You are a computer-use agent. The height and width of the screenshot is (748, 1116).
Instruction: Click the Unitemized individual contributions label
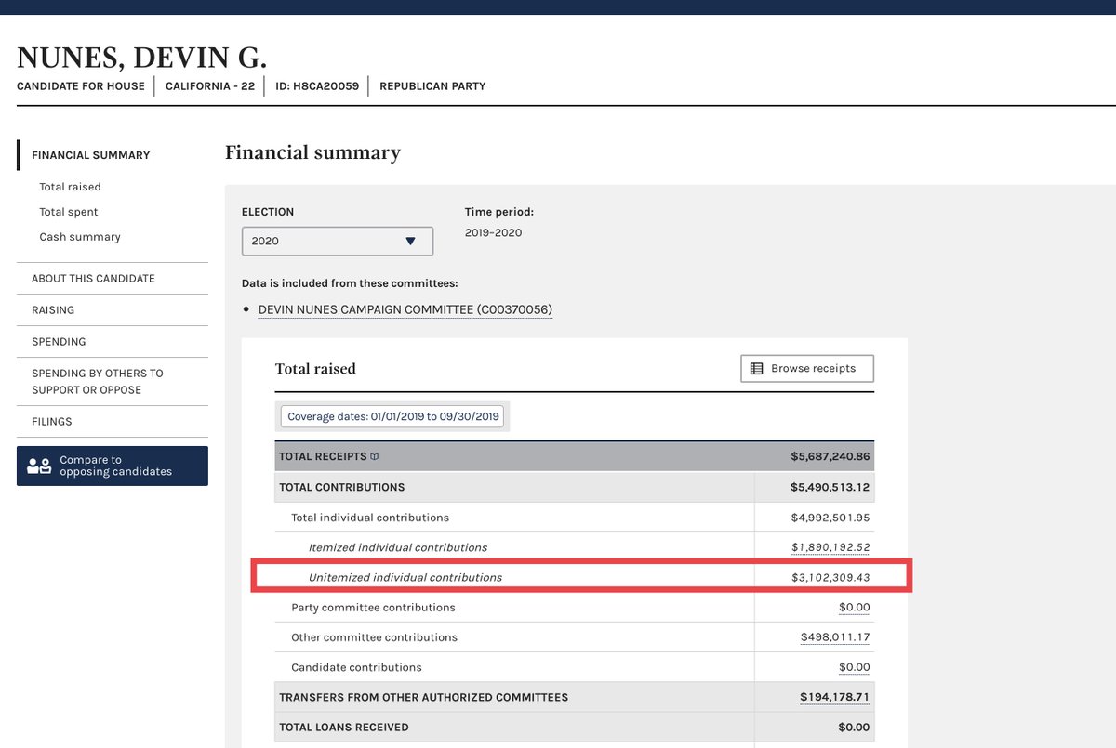(405, 577)
